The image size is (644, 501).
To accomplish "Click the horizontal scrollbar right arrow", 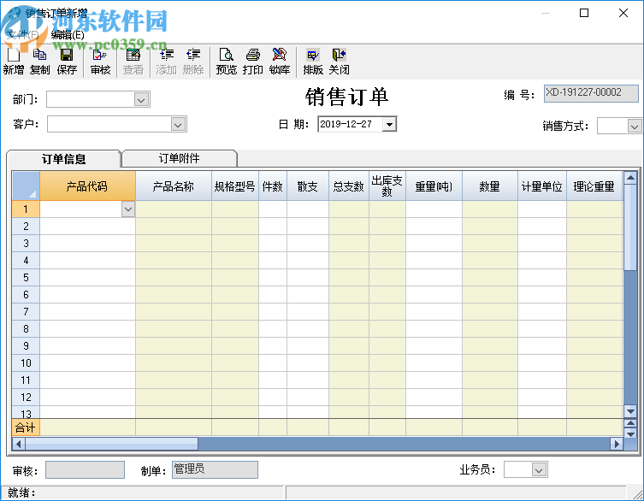I will point(616,444).
